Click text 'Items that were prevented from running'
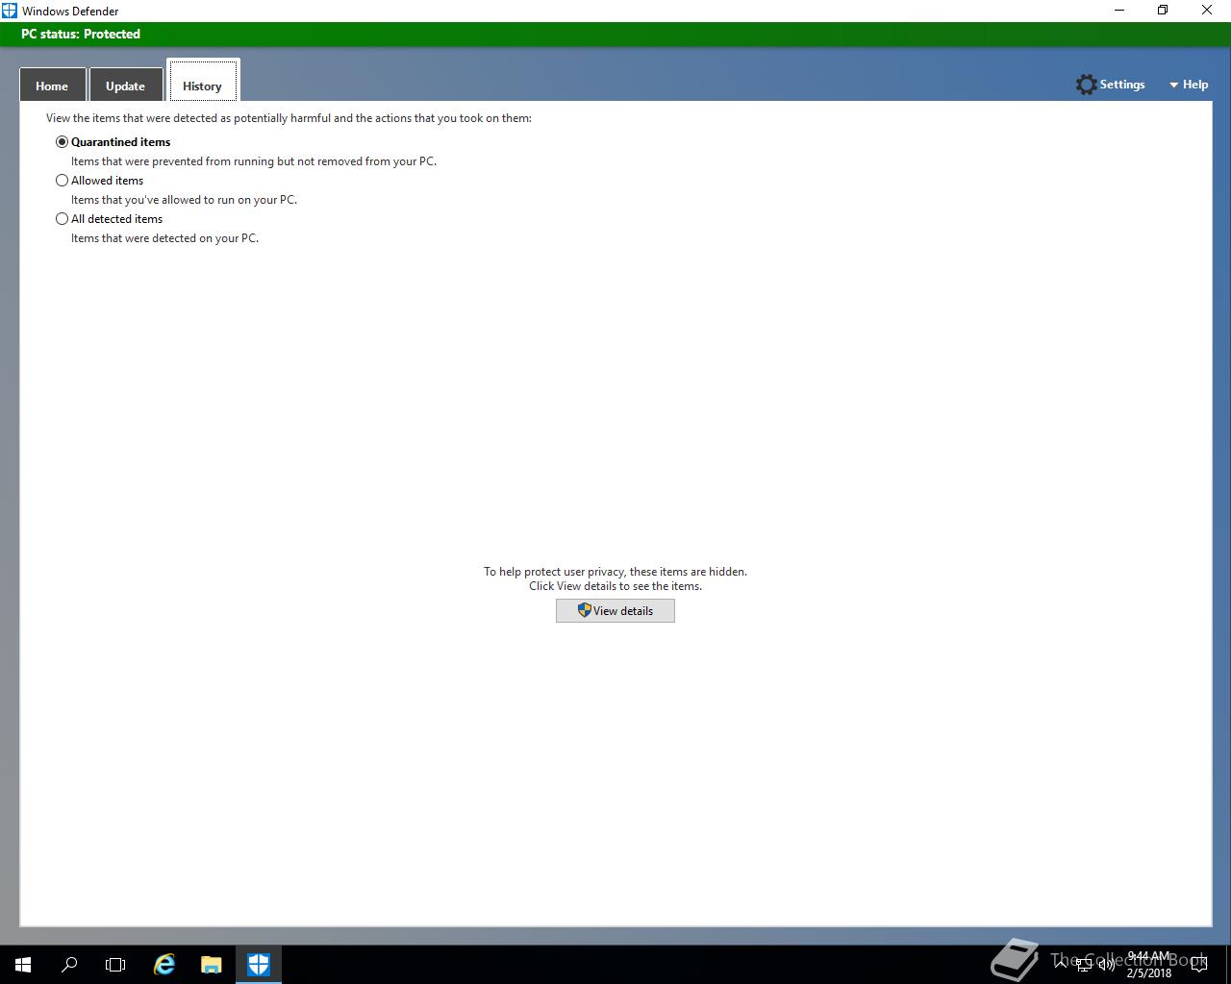 (254, 161)
